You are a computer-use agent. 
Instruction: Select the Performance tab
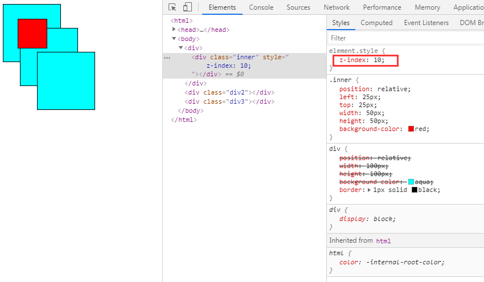(x=382, y=7)
